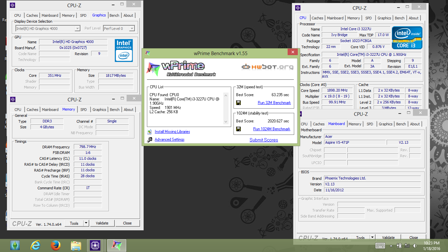The width and height of the screenshot is (448, 252).
Task: Click the battery power tray icon
Action: pos(399,245)
